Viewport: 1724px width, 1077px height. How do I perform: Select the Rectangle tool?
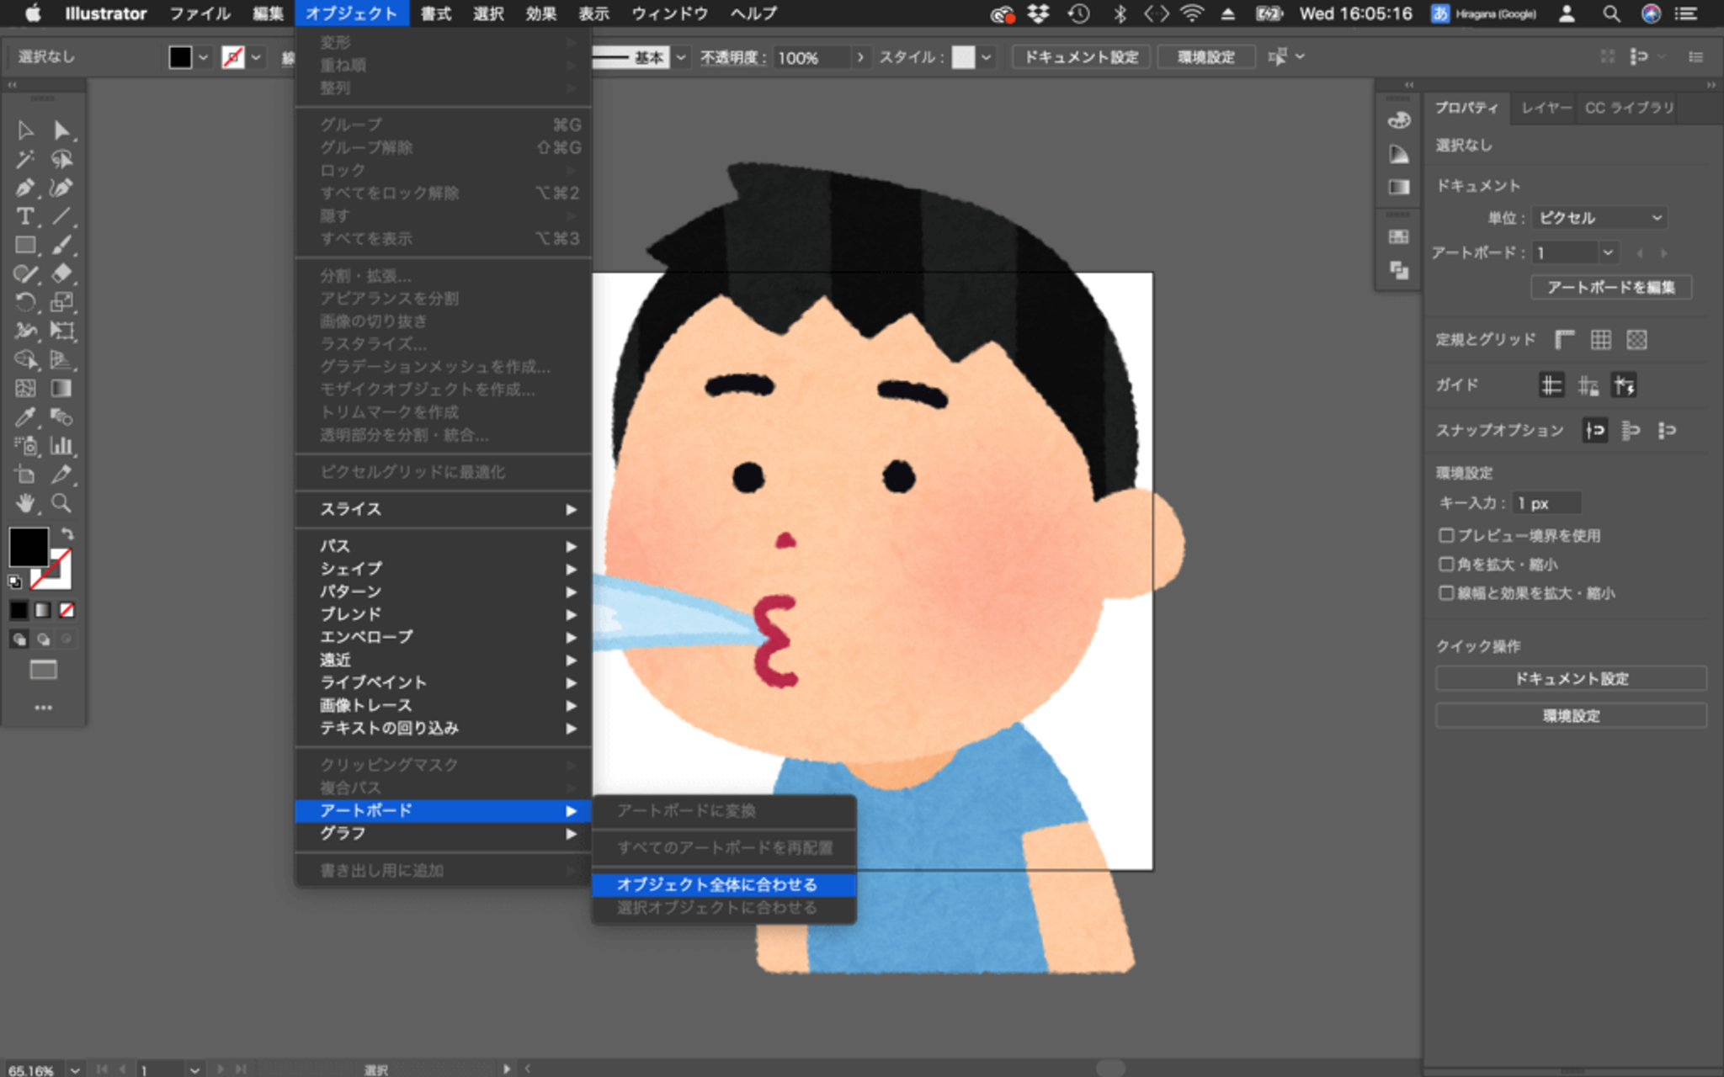click(26, 245)
